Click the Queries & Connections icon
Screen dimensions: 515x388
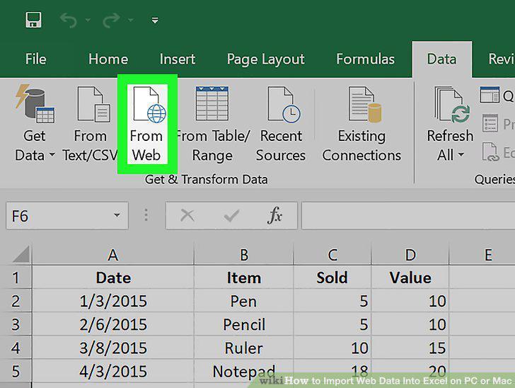490,95
